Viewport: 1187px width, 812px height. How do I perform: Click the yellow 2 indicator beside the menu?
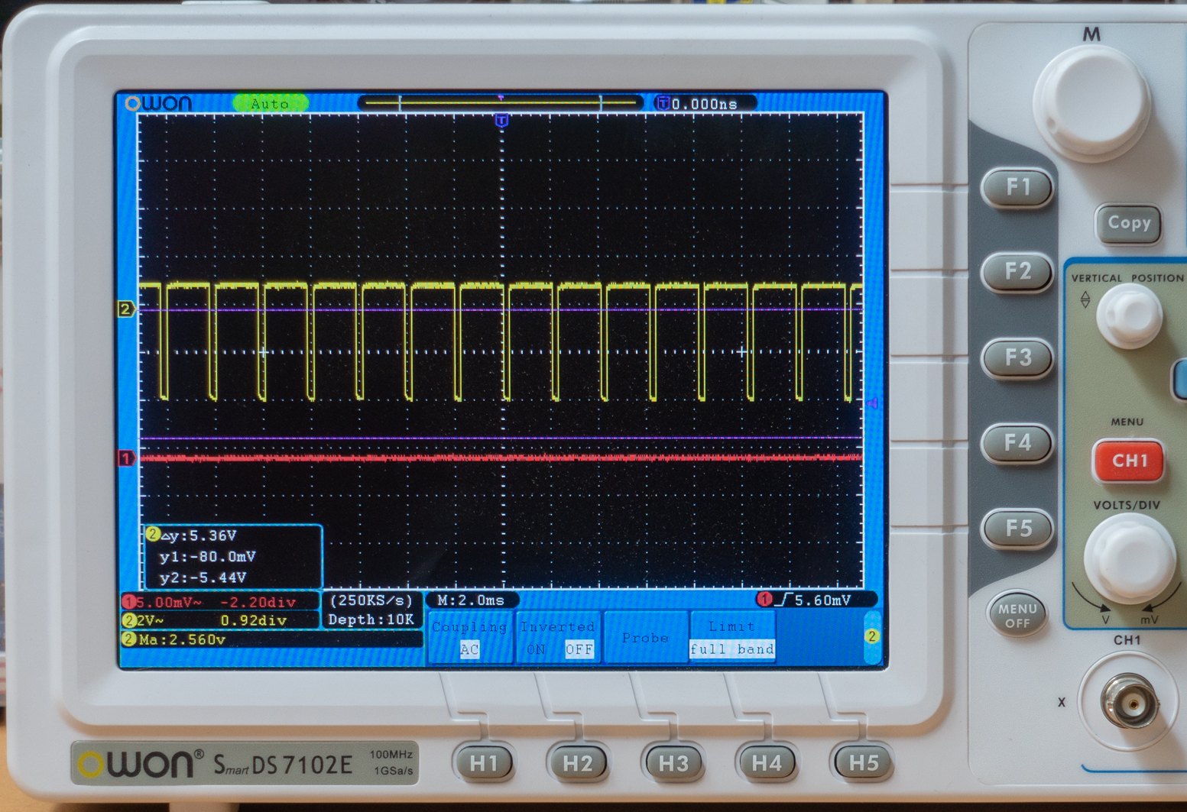point(871,636)
